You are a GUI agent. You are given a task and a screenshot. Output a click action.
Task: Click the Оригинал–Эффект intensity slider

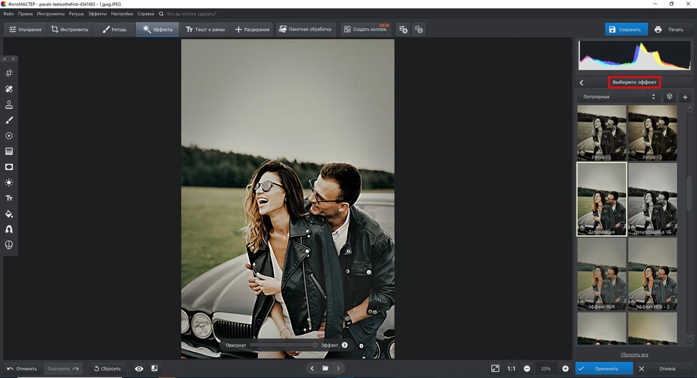(282, 345)
